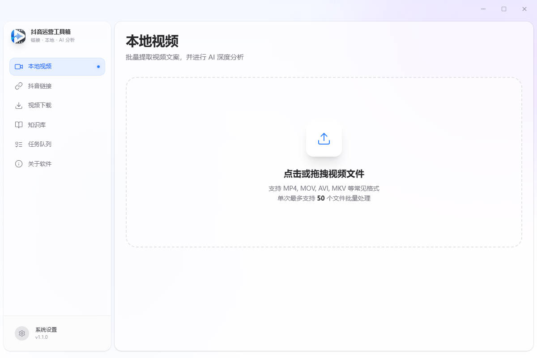Image resolution: width=537 pixels, height=358 pixels.
Task: Click the open book icon beside 知识库
Action: pyautogui.click(x=19, y=125)
